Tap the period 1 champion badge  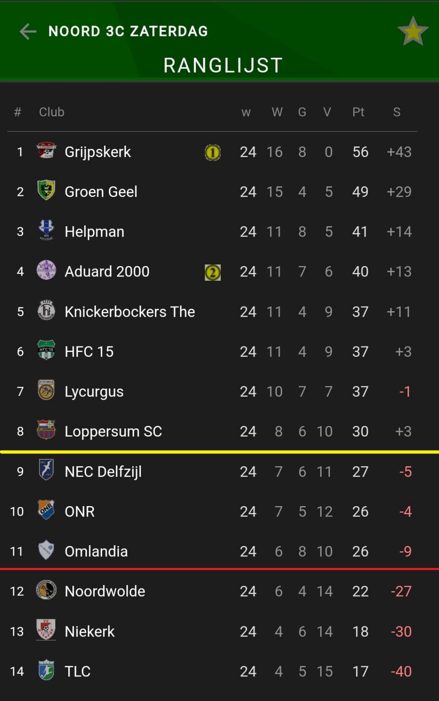[x=213, y=152]
